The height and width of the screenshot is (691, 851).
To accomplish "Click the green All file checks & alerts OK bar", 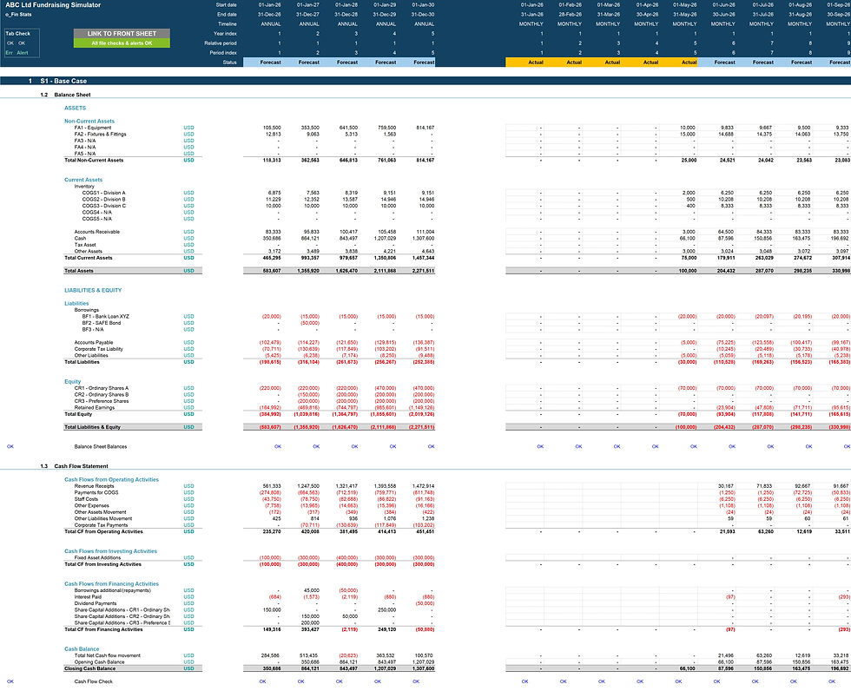I will [x=122, y=43].
